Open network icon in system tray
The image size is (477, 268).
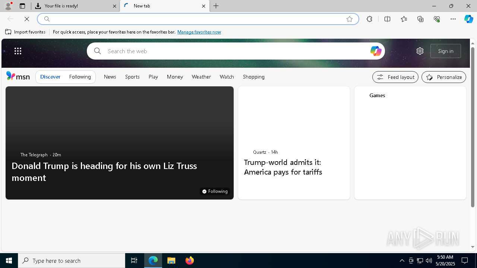pyautogui.click(x=420, y=261)
